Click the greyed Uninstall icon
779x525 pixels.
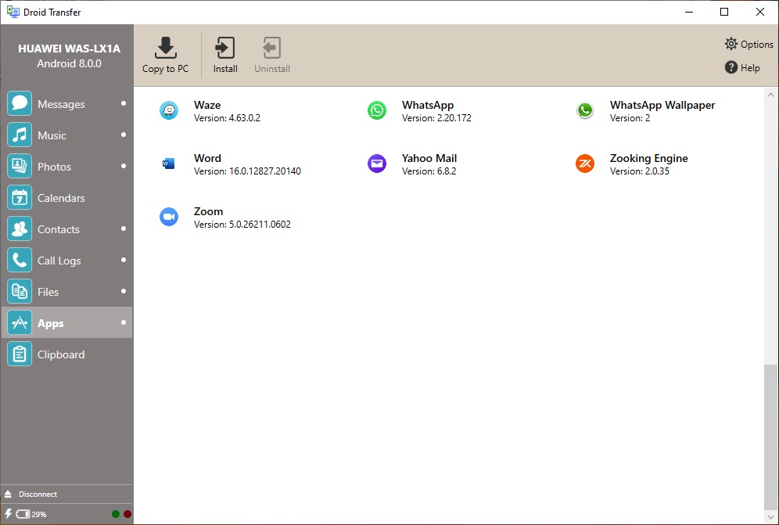click(271, 48)
